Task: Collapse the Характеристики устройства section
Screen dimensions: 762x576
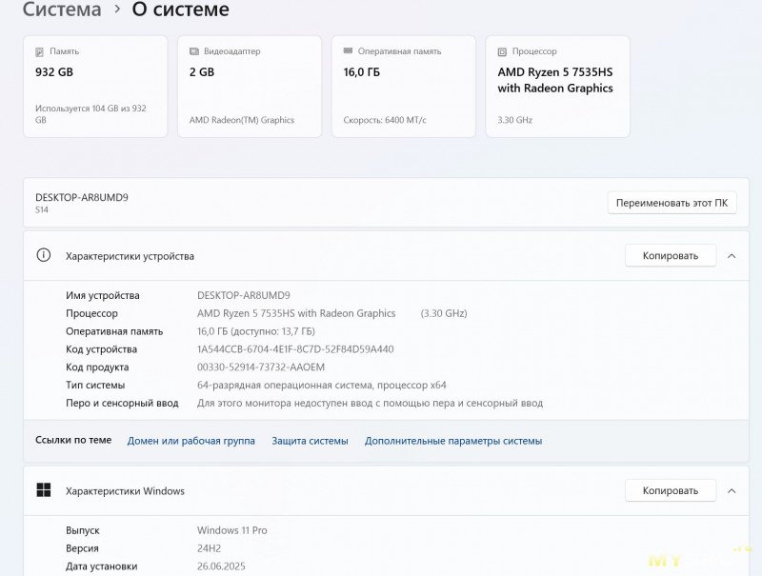Action: tap(732, 256)
